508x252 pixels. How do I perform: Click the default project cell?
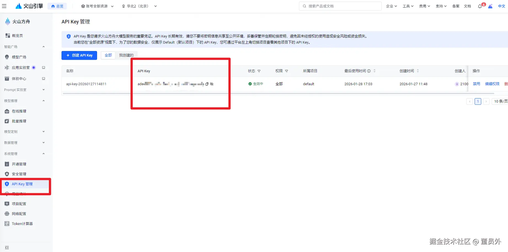click(x=309, y=84)
